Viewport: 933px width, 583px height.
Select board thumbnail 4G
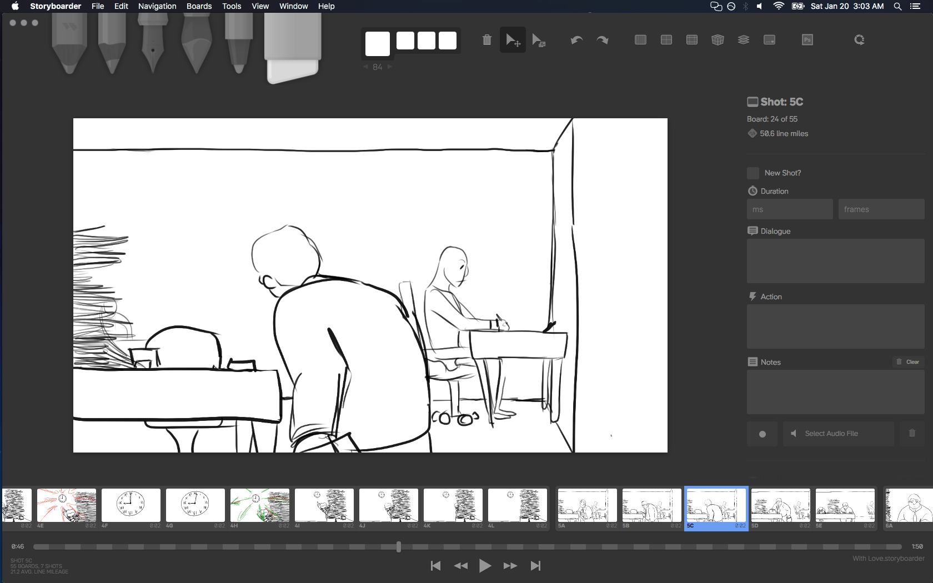(x=195, y=505)
